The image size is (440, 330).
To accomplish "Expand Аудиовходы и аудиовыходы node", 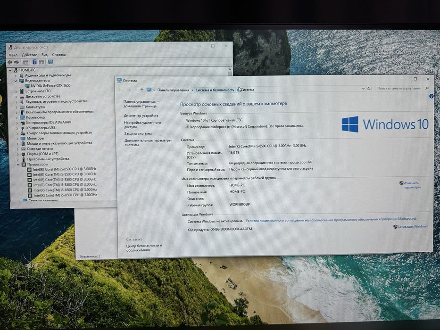I will pos(16,75).
